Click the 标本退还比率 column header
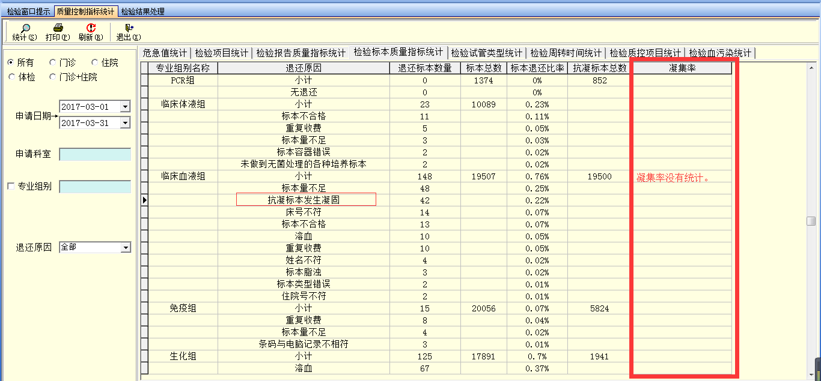The width and height of the screenshot is (821, 381). pyautogui.click(x=537, y=68)
